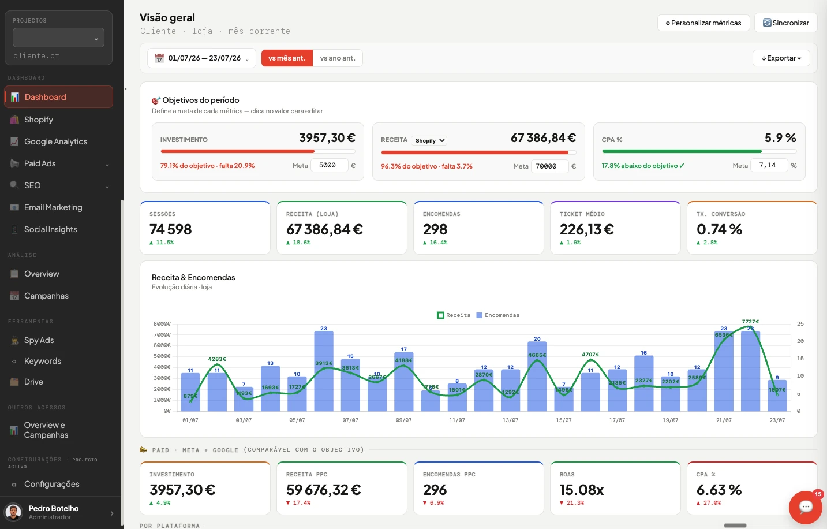Click the Overview sidebar icon
The image size is (827, 529).
click(14, 274)
